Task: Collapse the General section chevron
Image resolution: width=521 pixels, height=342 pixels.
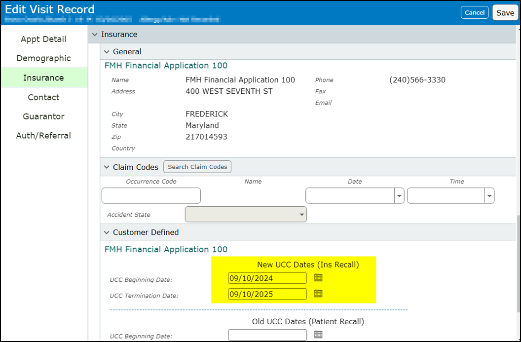Action: [x=107, y=52]
